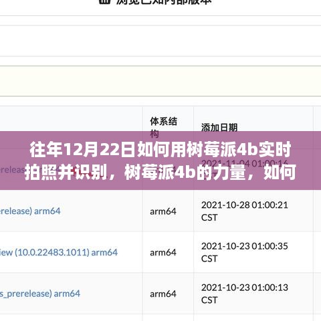Image resolution: width=321 pixels, height=321 pixels.
Task: Open the 'iew (10.0.22483.1011) arm64' build link
Action: [x=59, y=252]
